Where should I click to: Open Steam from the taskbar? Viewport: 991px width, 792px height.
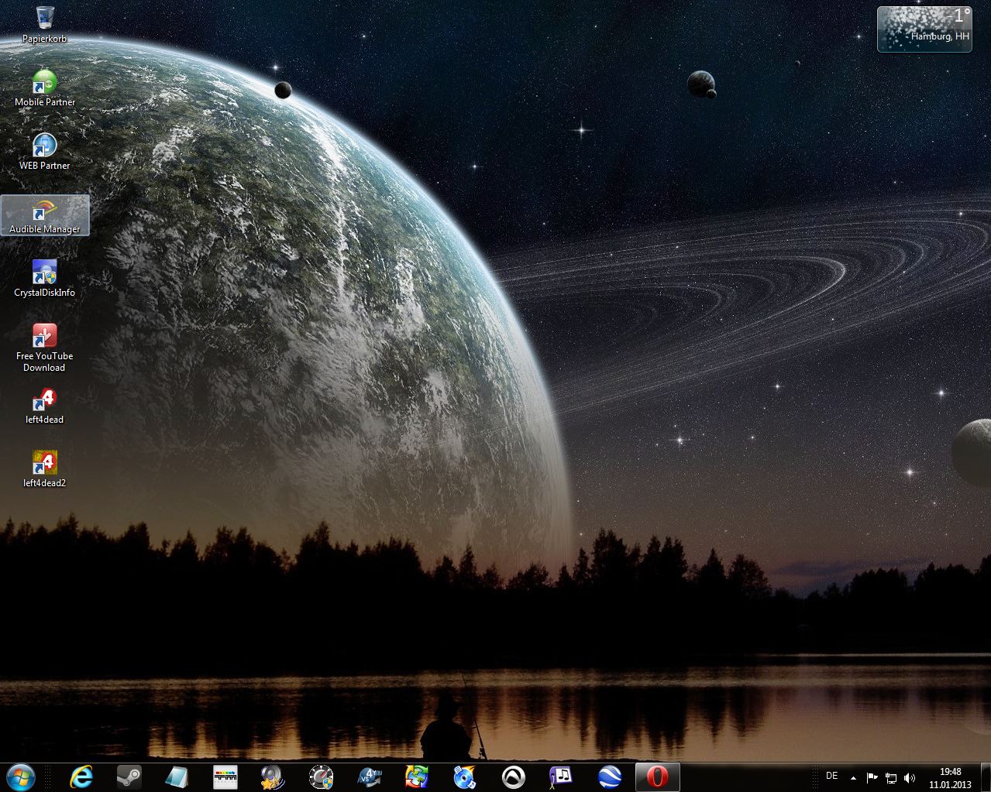[x=129, y=777]
